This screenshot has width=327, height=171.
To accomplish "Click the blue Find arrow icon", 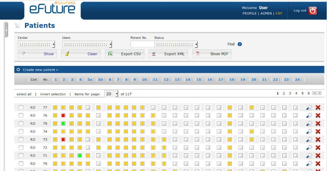I will click(240, 44).
